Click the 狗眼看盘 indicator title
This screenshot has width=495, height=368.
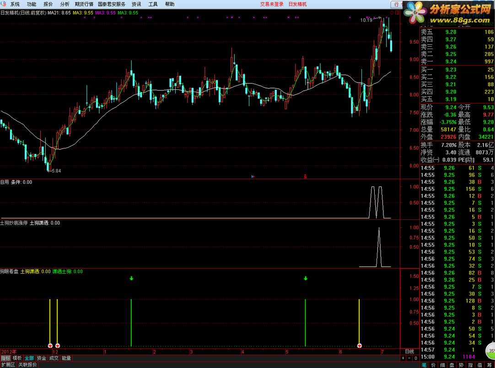pyautogui.click(x=9, y=271)
